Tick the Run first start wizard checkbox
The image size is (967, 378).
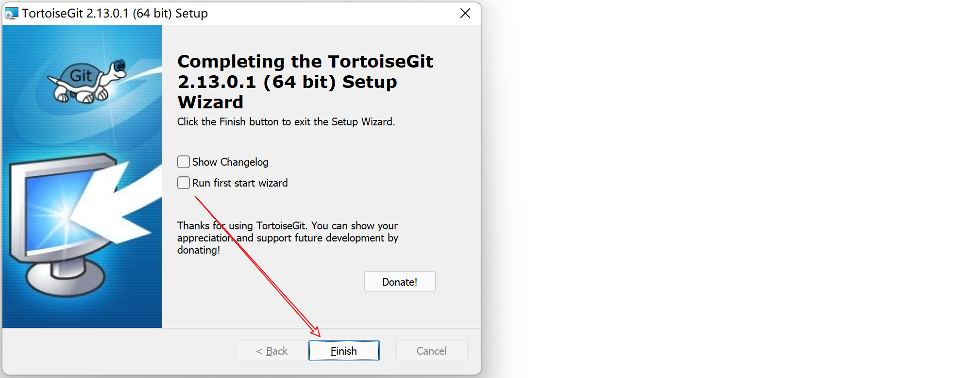184,183
